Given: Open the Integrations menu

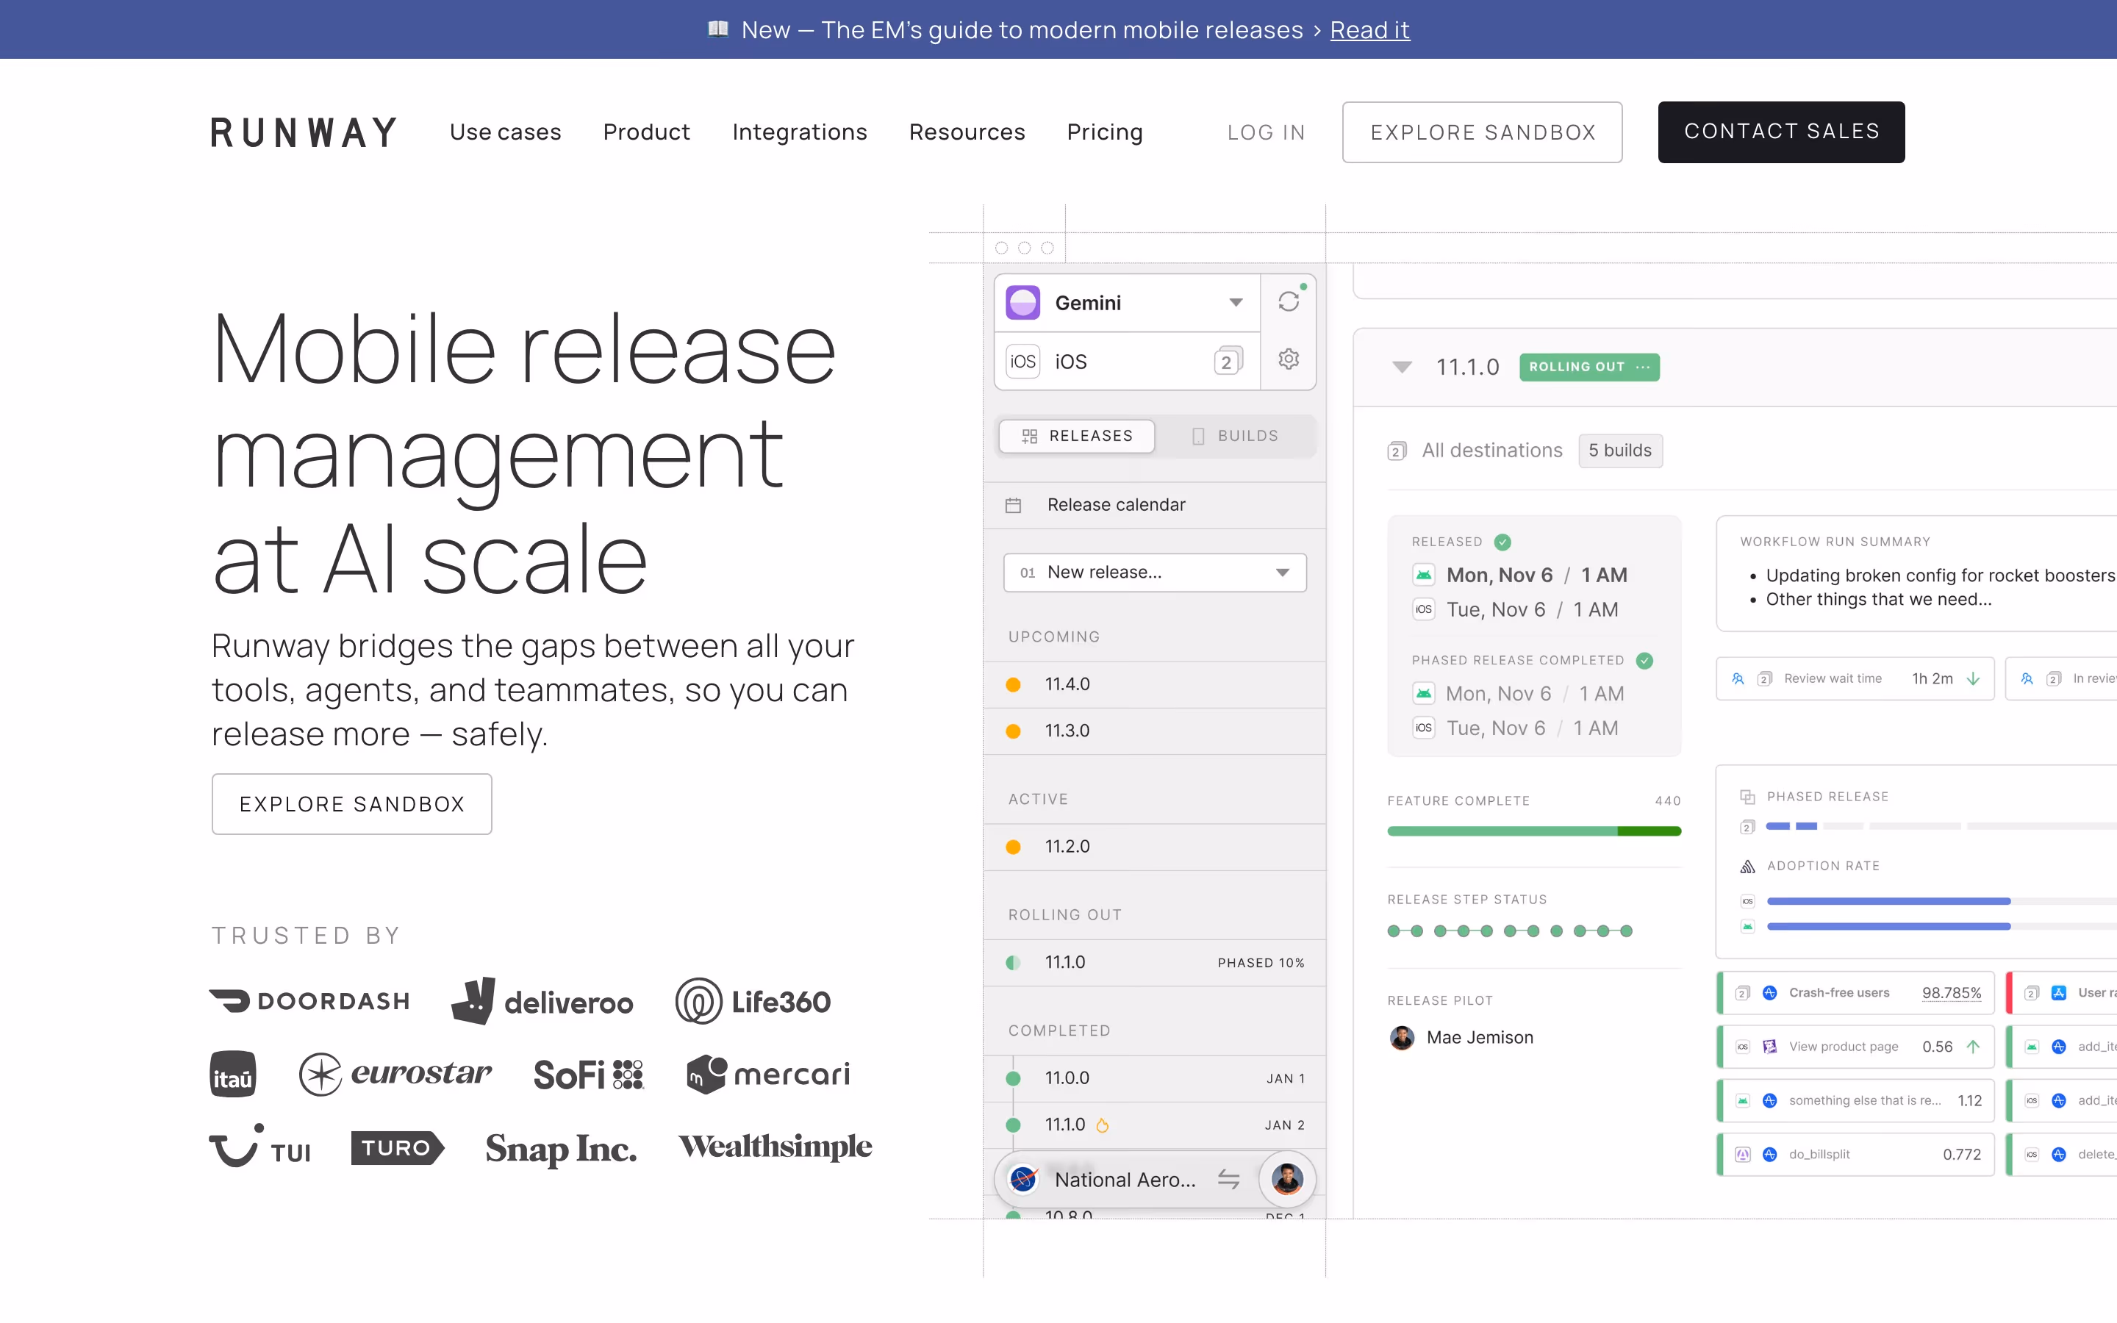Looking at the screenshot, I should pos(800,132).
